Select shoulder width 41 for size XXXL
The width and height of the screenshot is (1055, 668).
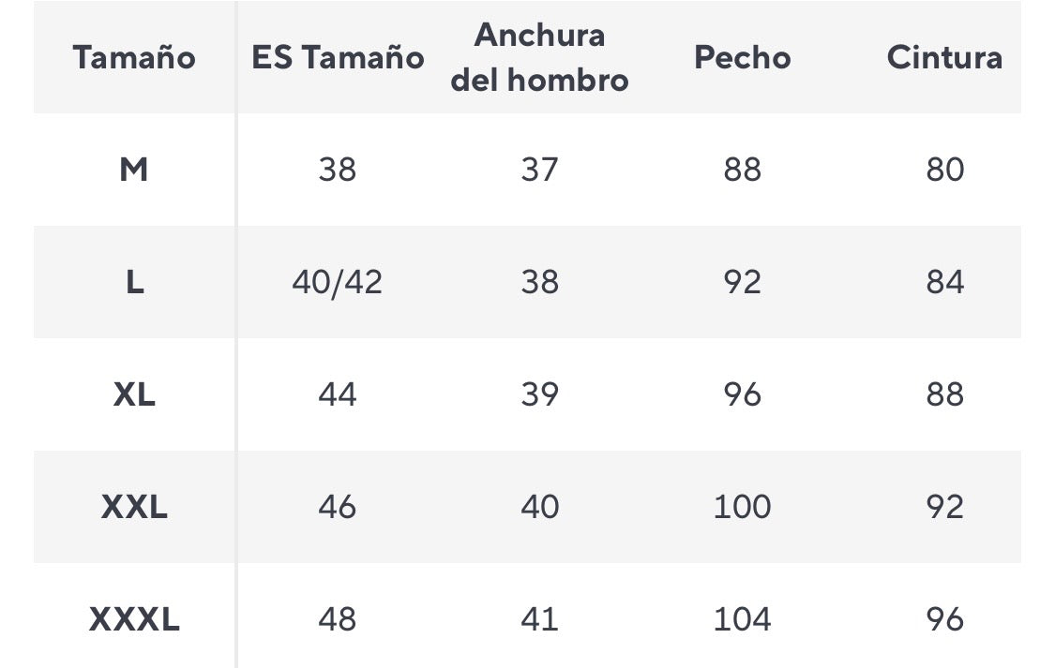tap(539, 619)
